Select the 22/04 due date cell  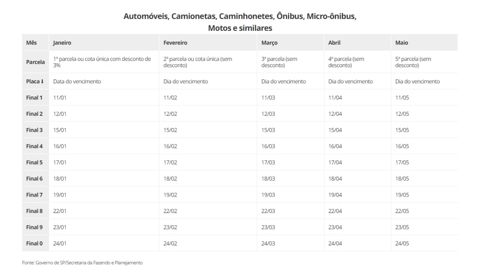click(335, 211)
